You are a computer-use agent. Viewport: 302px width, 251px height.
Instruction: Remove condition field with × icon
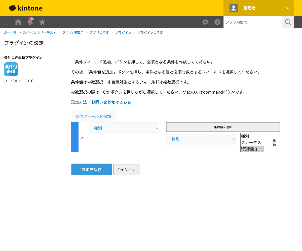click(82, 138)
